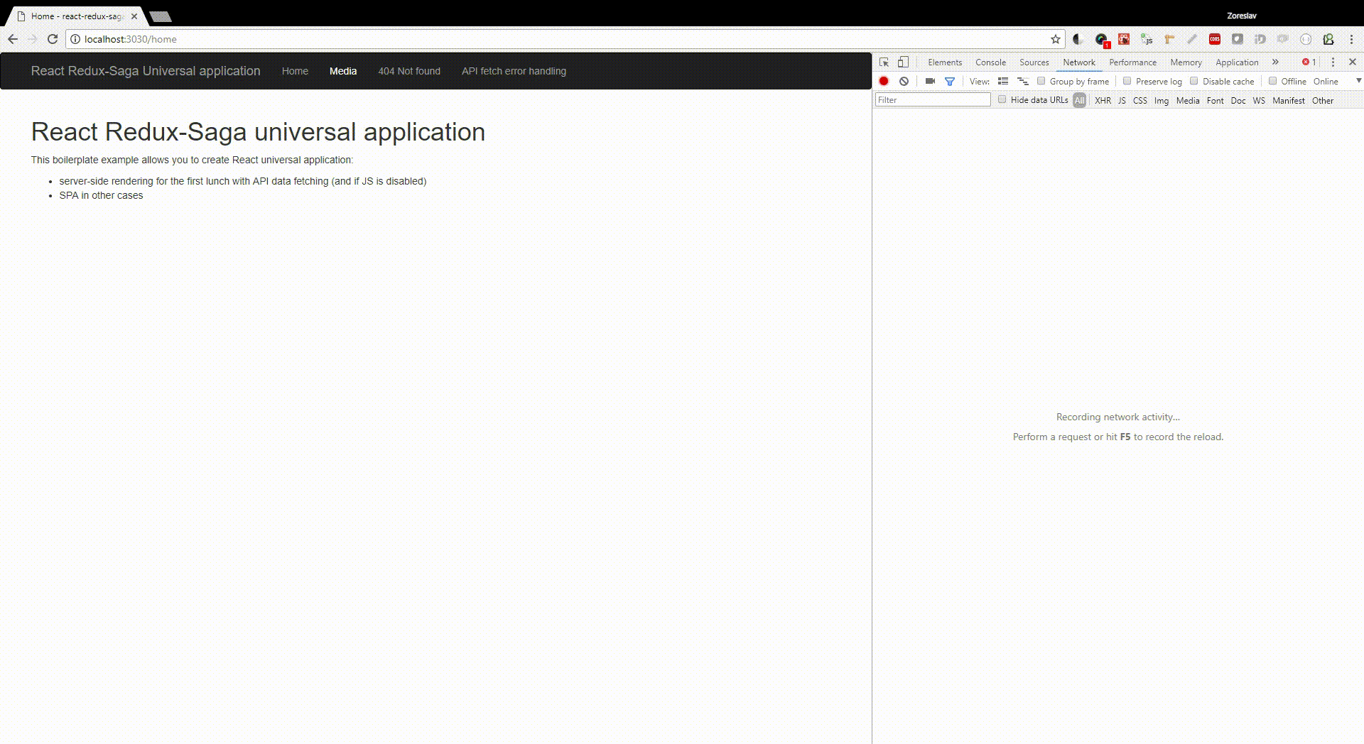Screen dimensions: 1364x744
Task: Clear the network log
Action: click(x=904, y=82)
